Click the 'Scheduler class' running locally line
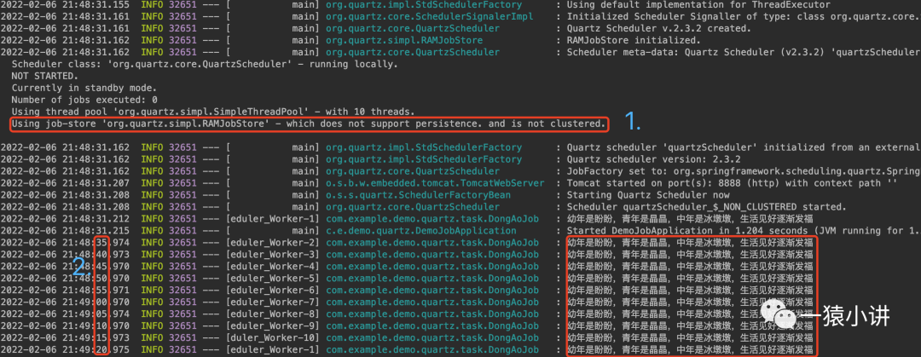921x357 pixels. 205,64
